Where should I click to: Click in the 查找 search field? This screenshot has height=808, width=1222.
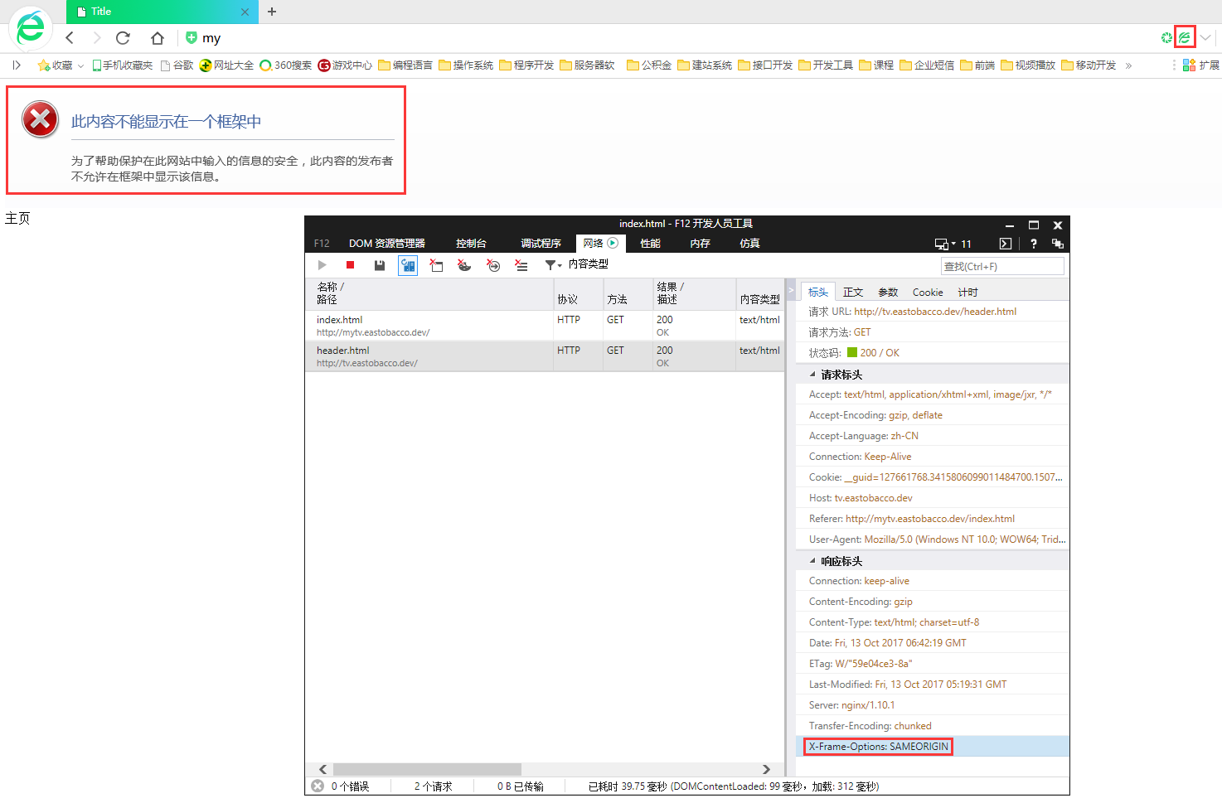click(x=1002, y=266)
